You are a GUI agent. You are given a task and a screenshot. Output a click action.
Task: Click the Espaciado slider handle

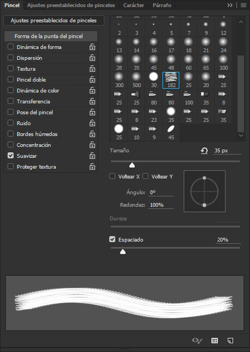click(123, 252)
